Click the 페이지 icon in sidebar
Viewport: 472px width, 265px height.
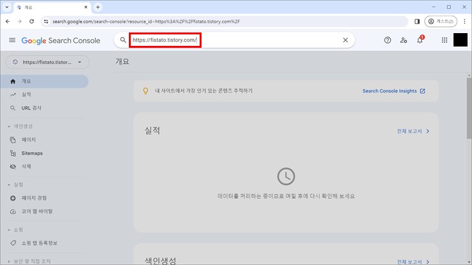[x=13, y=140]
